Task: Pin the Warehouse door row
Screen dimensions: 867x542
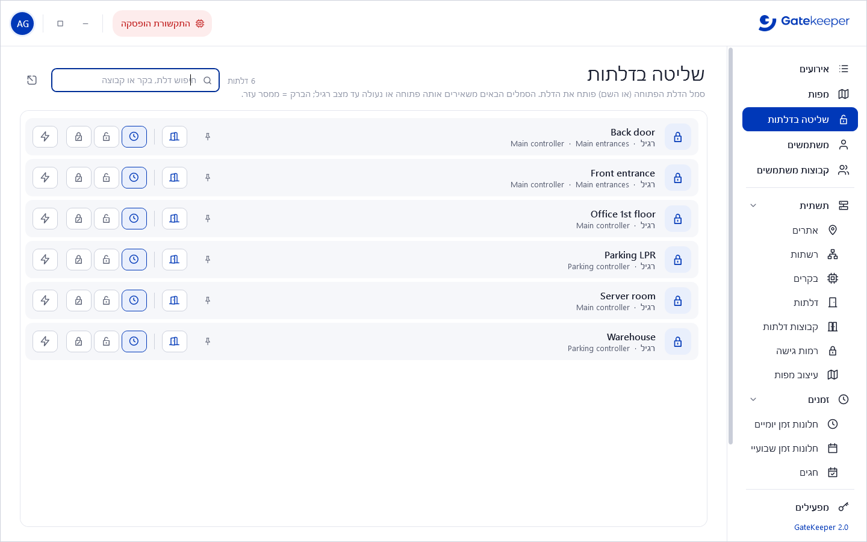Action: 208,341
